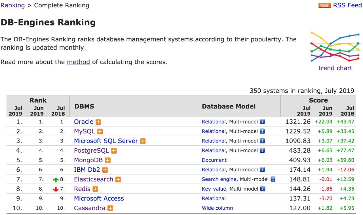This screenshot has height=215, width=363.
Task: Open the Microsoft SQL Server DBMS page
Action: pos(106,141)
